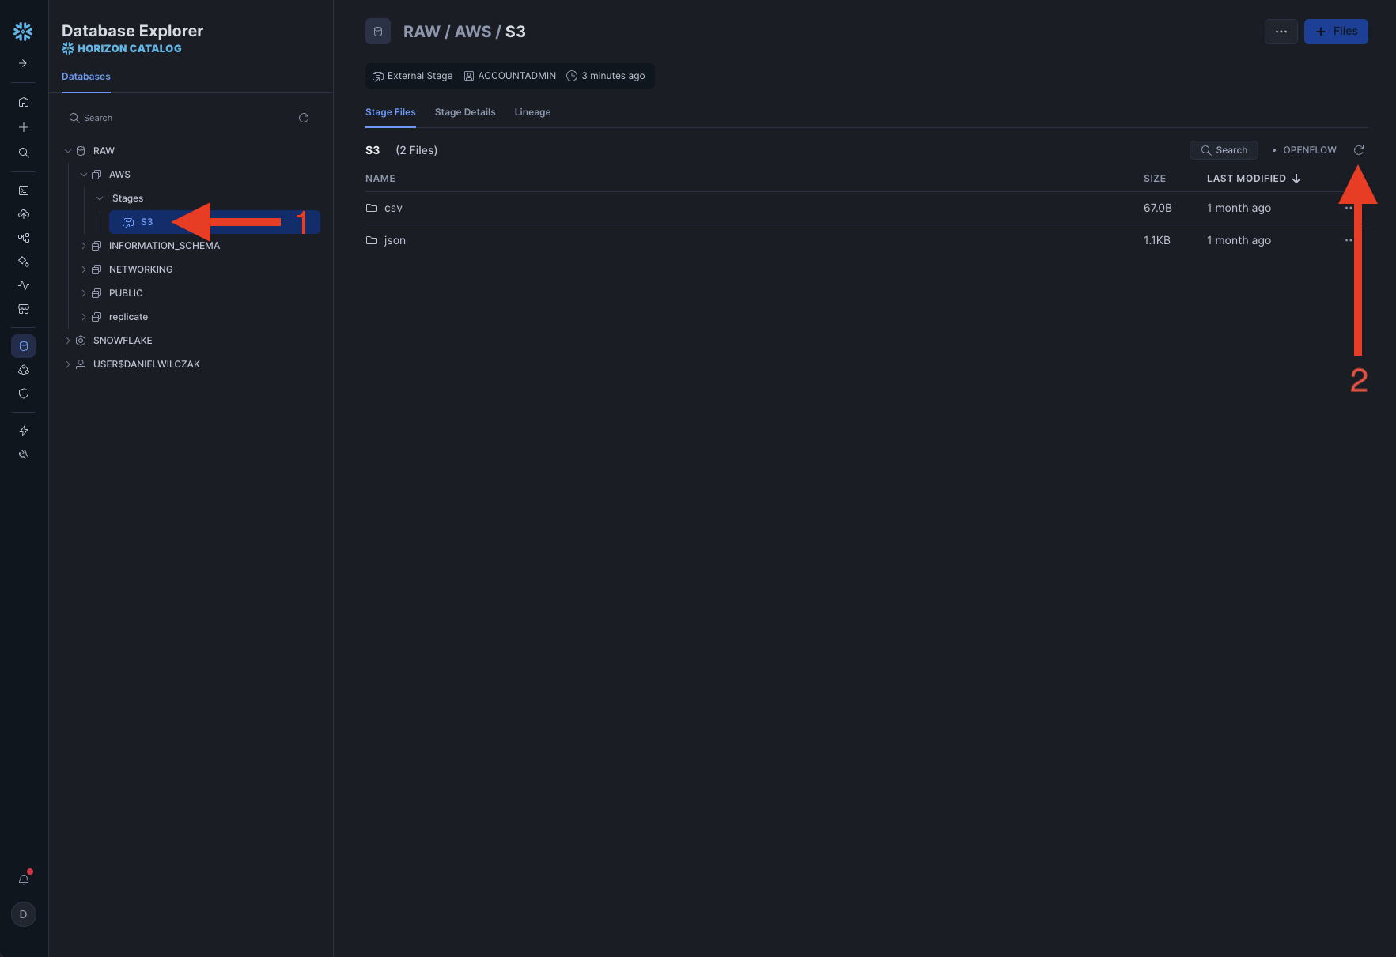The width and height of the screenshot is (1396, 957).
Task: Click the stage files Search box
Action: point(1224,150)
